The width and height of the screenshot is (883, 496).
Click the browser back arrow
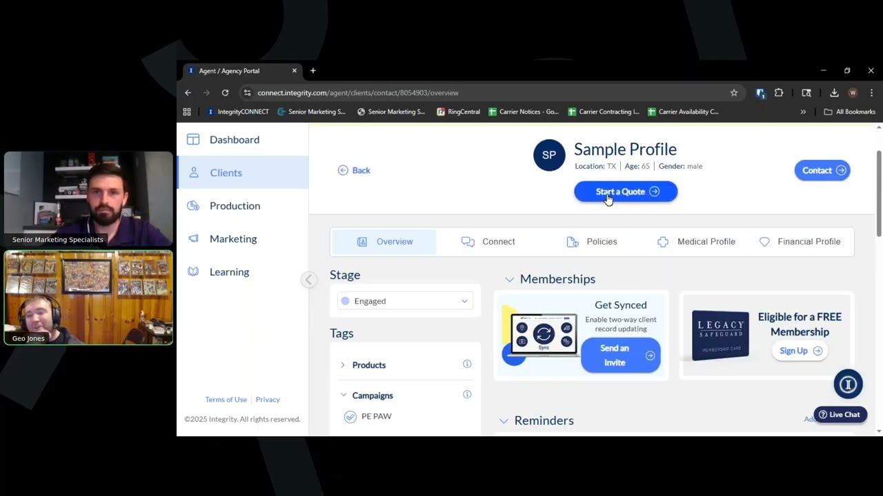(188, 93)
